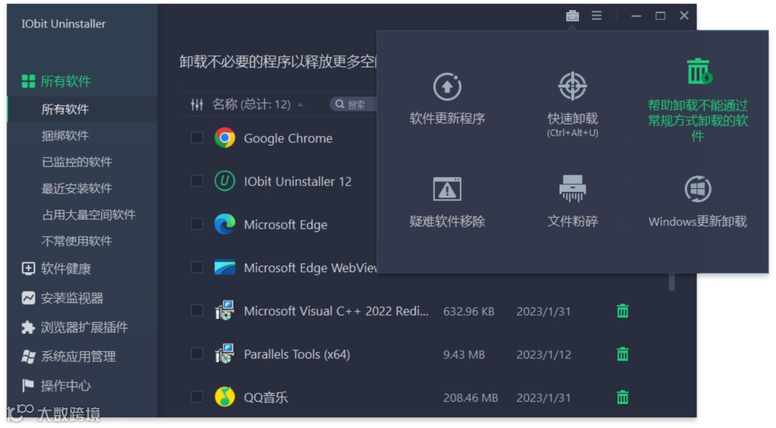Tick the Parallels Tools (x64) checkbox

click(x=197, y=353)
